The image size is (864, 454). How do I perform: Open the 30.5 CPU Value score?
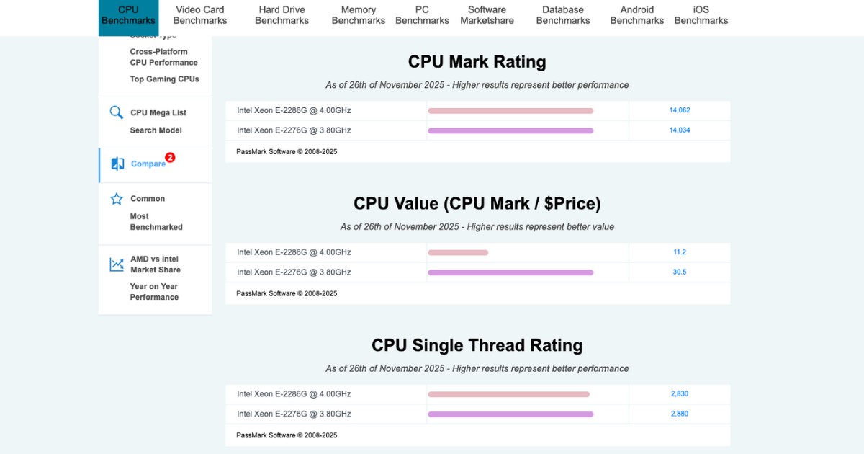pyautogui.click(x=680, y=272)
